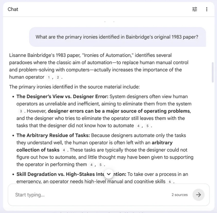
Task: Open citation 6 after cognitive skills
Action: pyautogui.click(x=170, y=182)
